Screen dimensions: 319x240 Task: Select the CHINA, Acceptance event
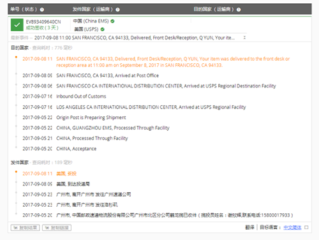pyautogui.click(x=59, y=149)
